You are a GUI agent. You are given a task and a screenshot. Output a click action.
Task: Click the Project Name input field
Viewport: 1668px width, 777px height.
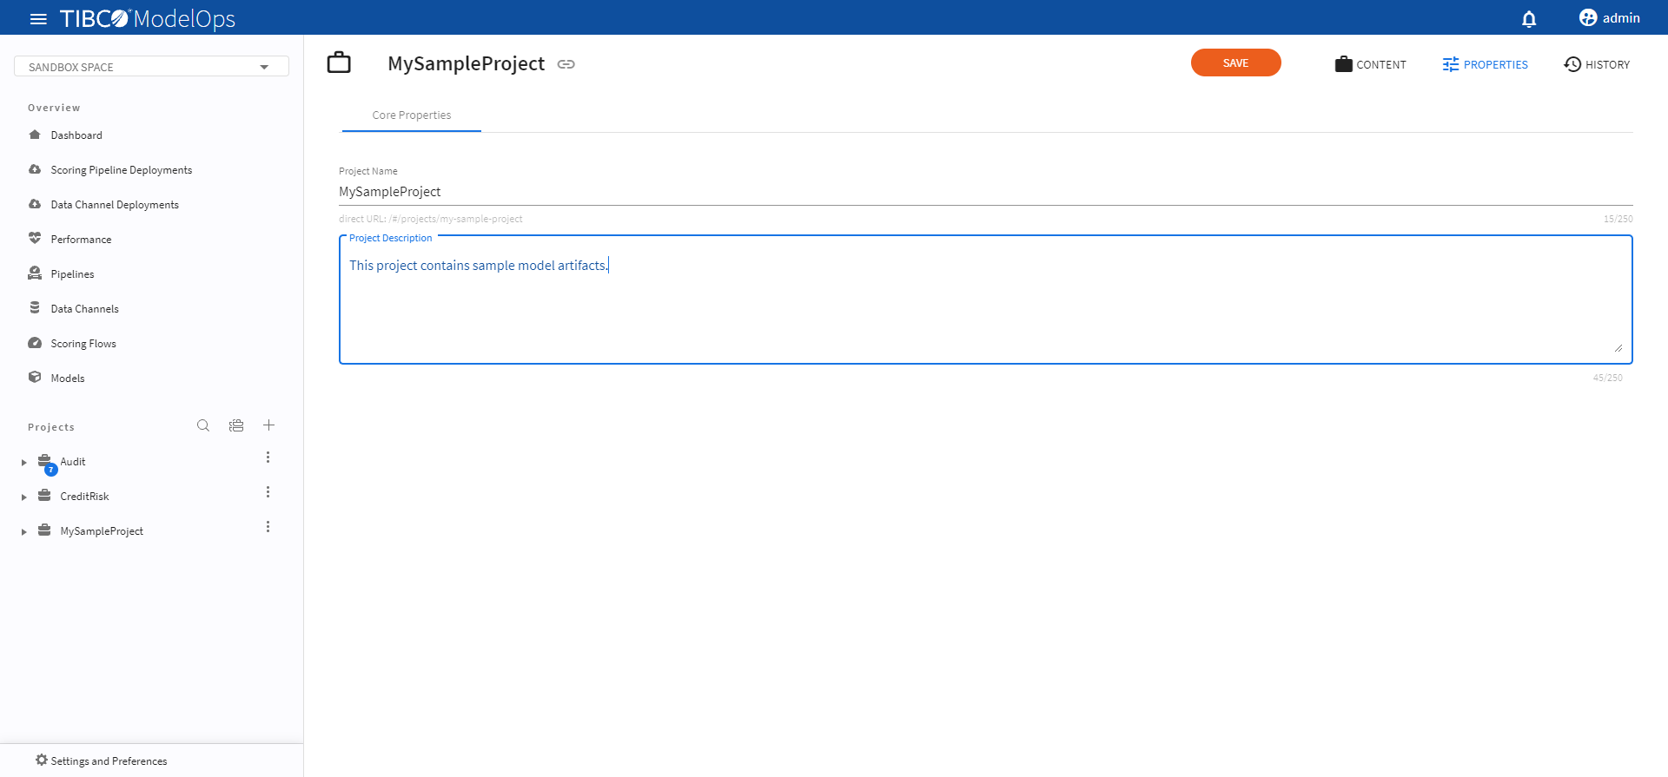[986, 192]
